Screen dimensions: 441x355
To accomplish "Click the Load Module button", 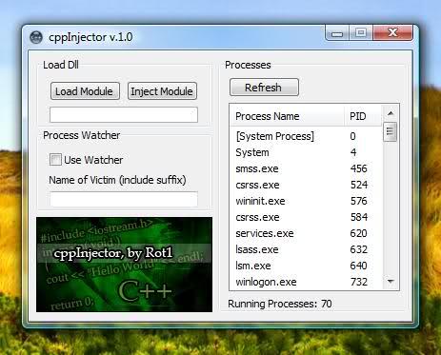I will pos(85,91).
